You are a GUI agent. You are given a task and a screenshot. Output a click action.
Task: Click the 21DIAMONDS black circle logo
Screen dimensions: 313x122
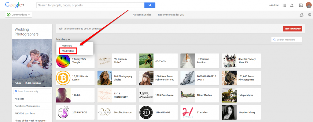pos(146,112)
